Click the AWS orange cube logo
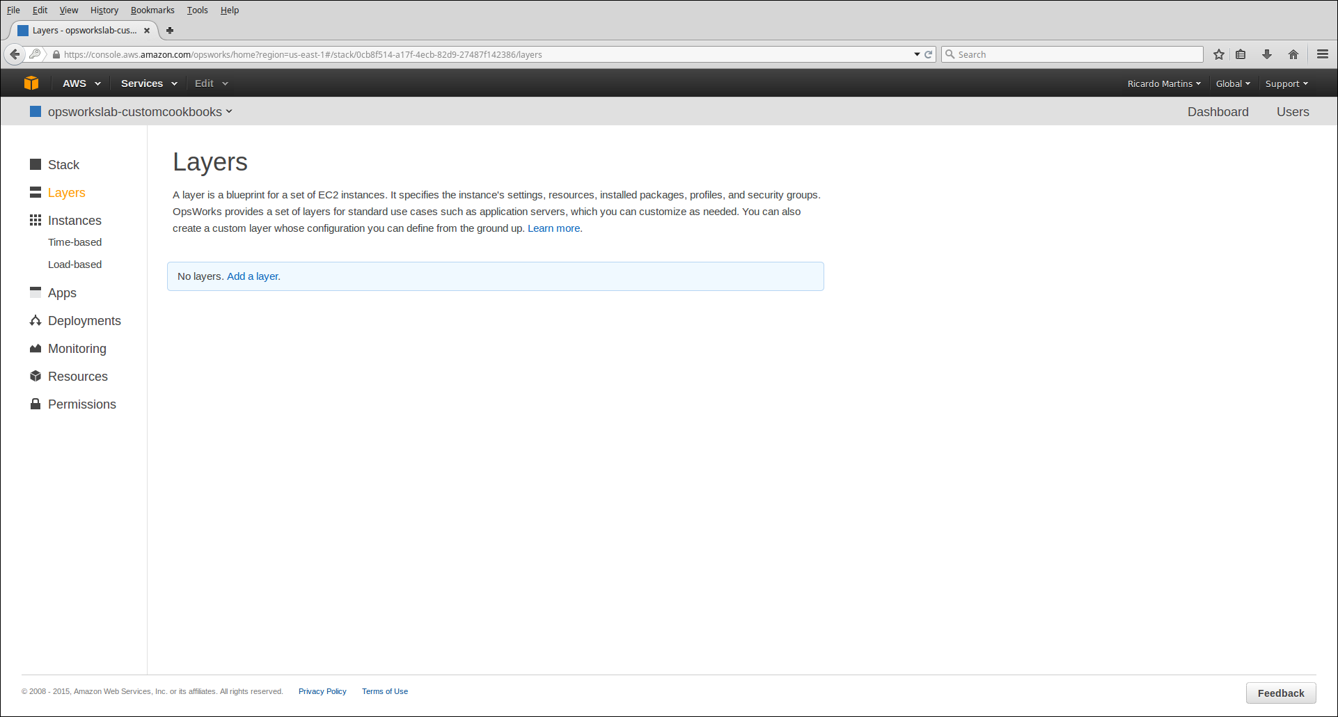 pos(31,83)
